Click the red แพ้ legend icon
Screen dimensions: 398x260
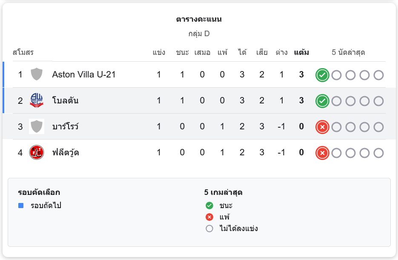(209, 217)
